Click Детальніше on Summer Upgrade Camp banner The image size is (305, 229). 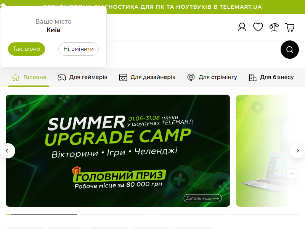point(203,198)
